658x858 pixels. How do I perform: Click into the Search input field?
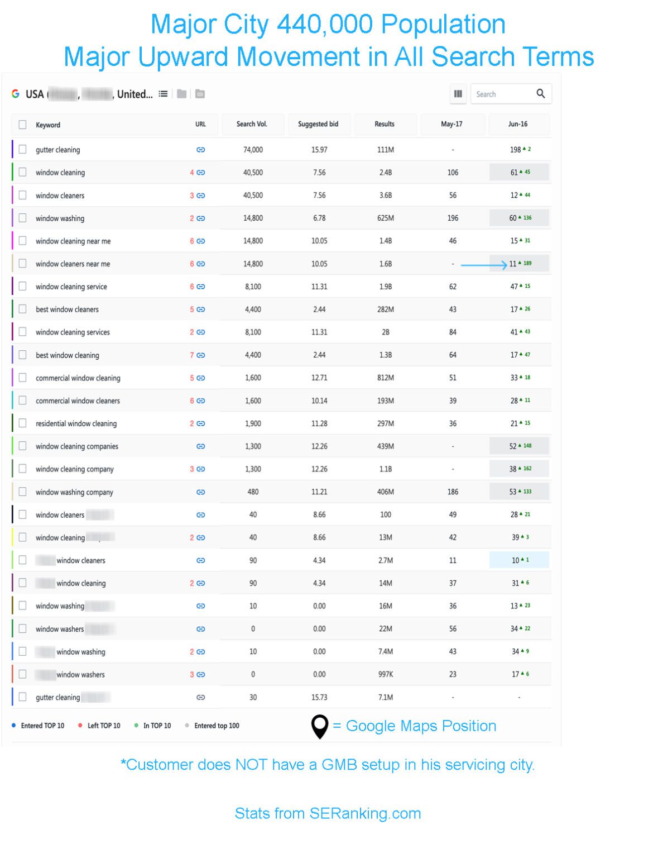pos(502,94)
